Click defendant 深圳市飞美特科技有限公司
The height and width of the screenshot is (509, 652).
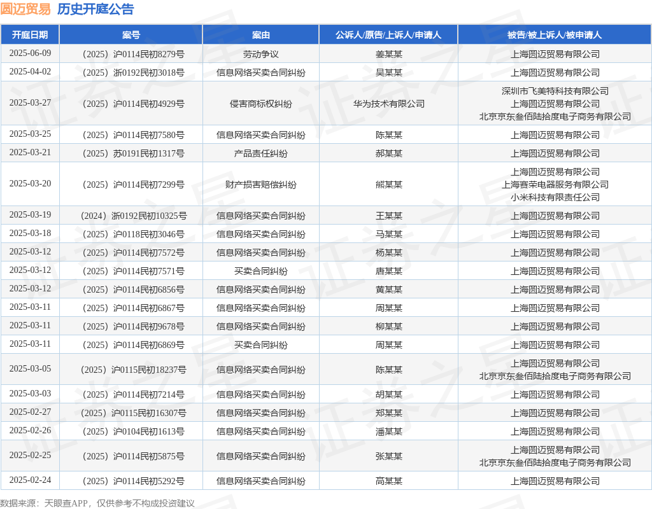coord(555,91)
